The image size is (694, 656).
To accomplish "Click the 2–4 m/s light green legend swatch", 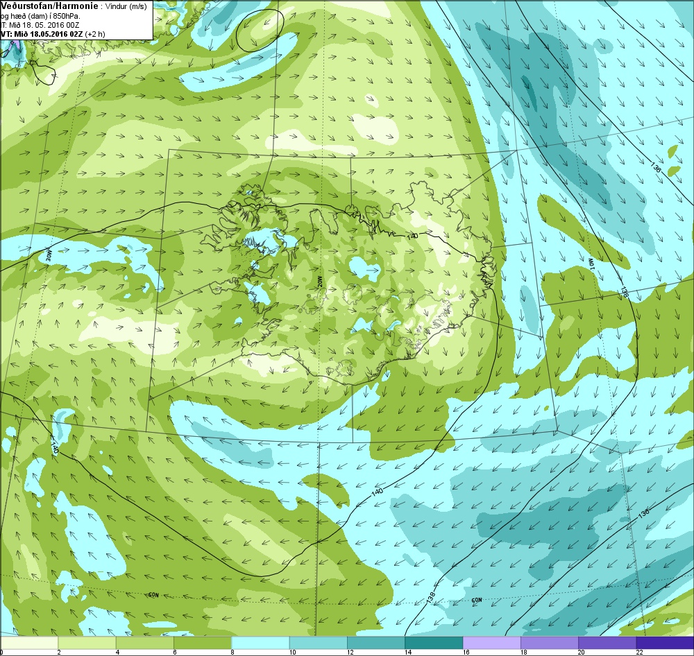I will [x=87, y=642].
